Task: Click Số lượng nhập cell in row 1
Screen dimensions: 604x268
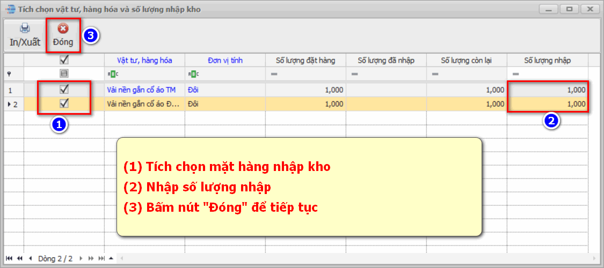Action: pos(548,90)
